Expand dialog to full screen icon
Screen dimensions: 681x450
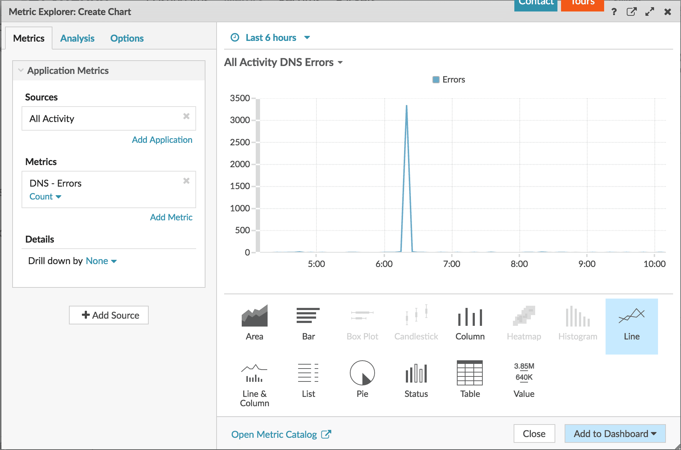[649, 11]
